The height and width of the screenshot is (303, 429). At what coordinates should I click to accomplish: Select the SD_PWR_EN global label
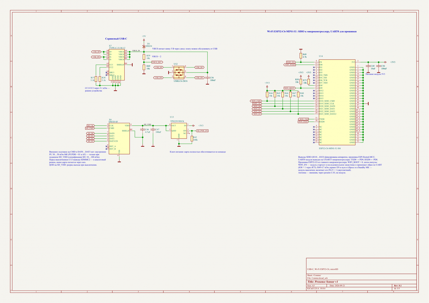(x=202, y=131)
